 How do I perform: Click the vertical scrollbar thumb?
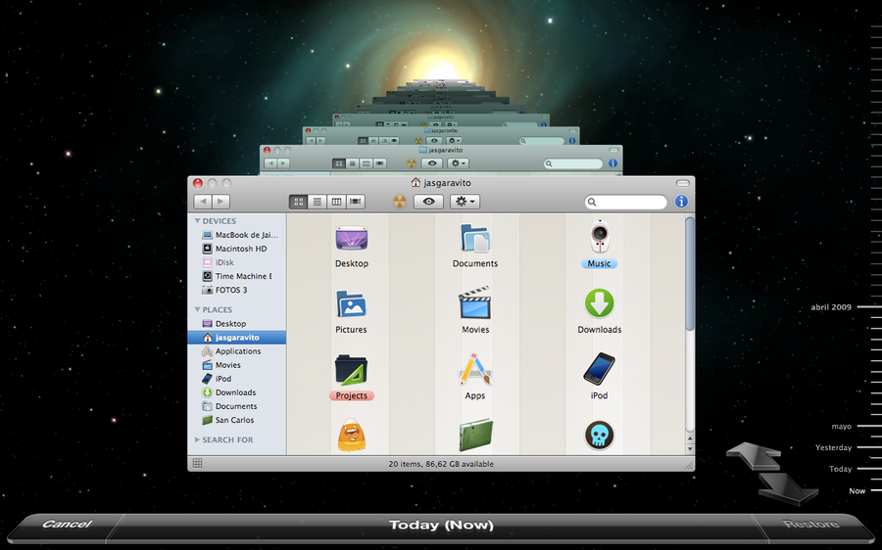(x=690, y=274)
